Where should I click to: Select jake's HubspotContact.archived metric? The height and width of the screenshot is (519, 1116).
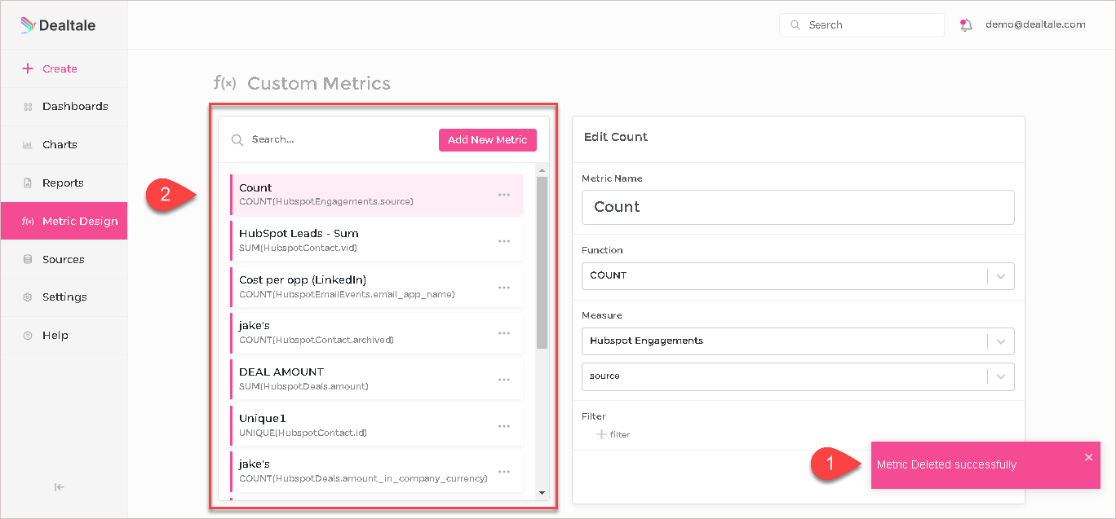(x=376, y=332)
